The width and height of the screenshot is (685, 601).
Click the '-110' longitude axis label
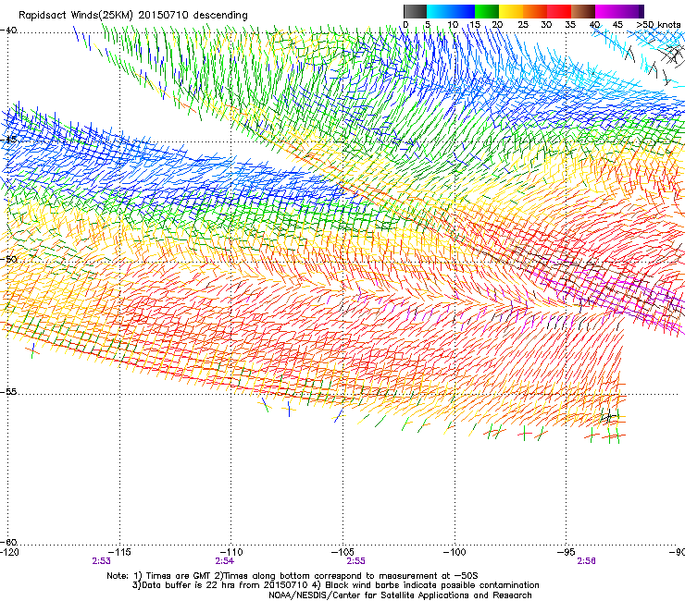pos(231,552)
